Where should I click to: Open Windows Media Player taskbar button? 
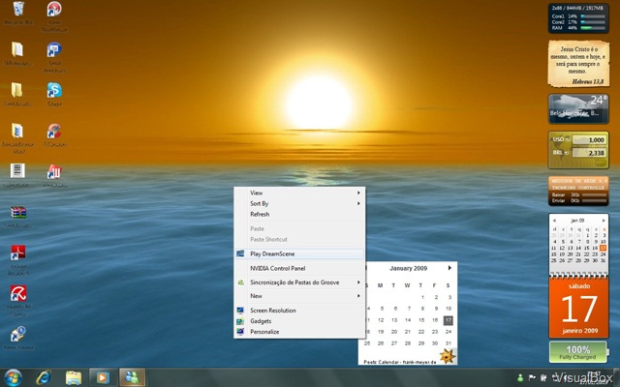pyautogui.click(x=103, y=377)
